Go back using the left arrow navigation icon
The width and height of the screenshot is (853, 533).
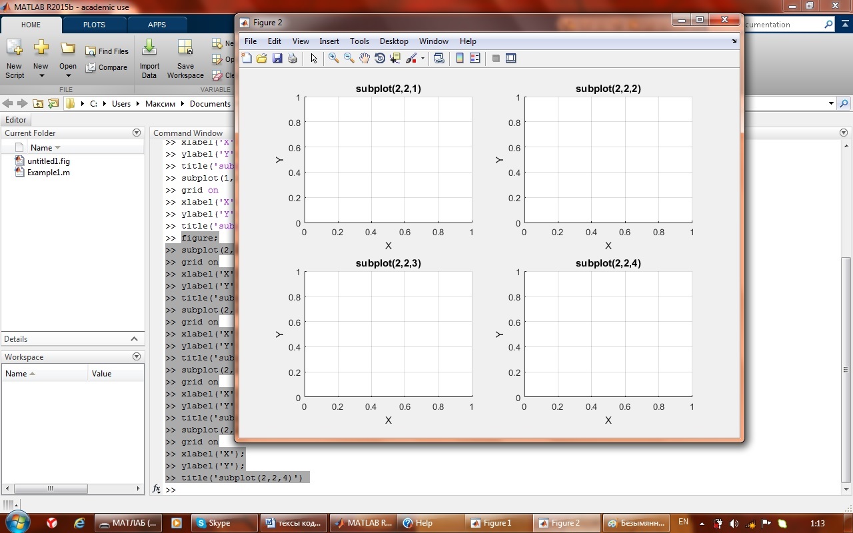coord(8,103)
